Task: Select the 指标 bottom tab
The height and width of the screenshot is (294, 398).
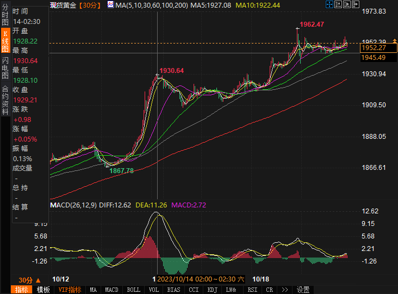Action: [22, 290]
